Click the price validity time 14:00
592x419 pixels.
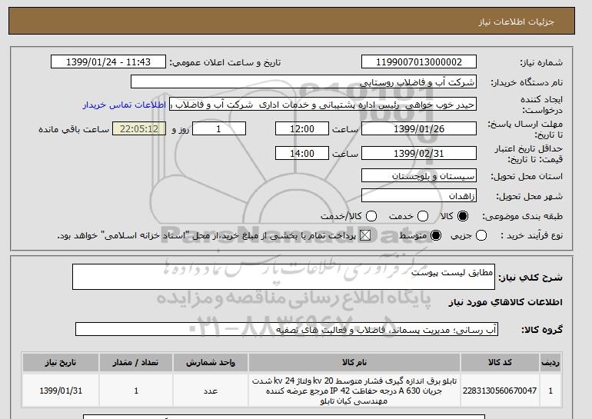coord(302,153)
